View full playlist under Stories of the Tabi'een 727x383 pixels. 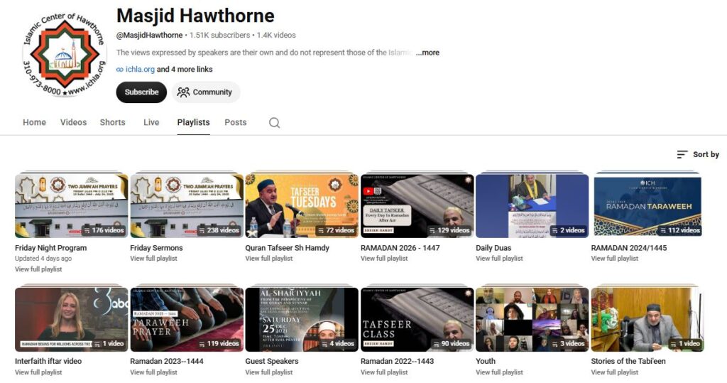614,372
